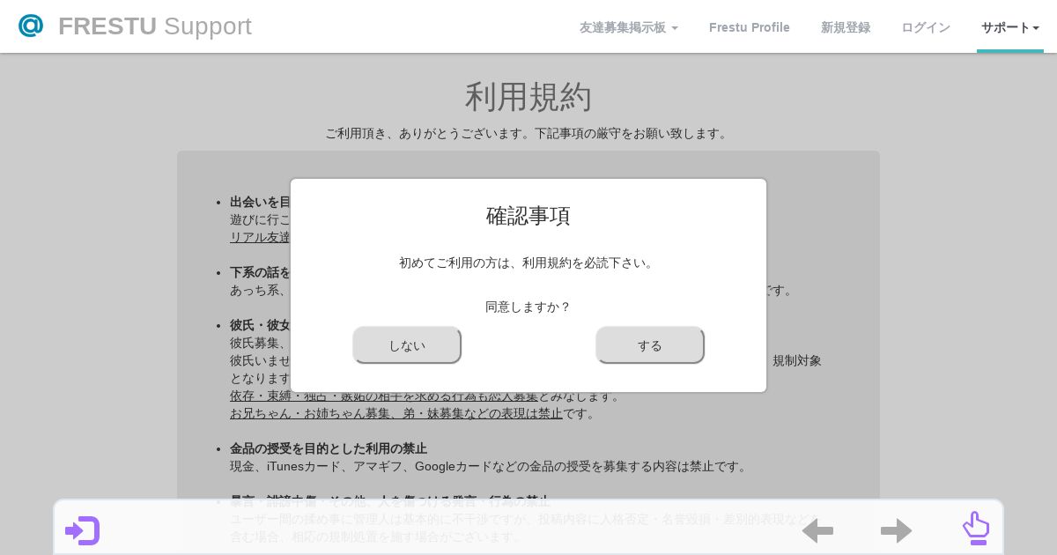1057x555 pixels.
Task: Open the ログイン page
Action: coord(926,27)
